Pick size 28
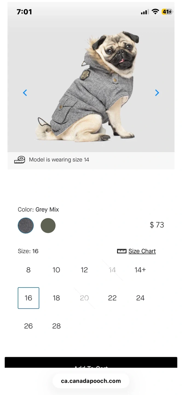The image size is (182, 395). coord(56,326)
